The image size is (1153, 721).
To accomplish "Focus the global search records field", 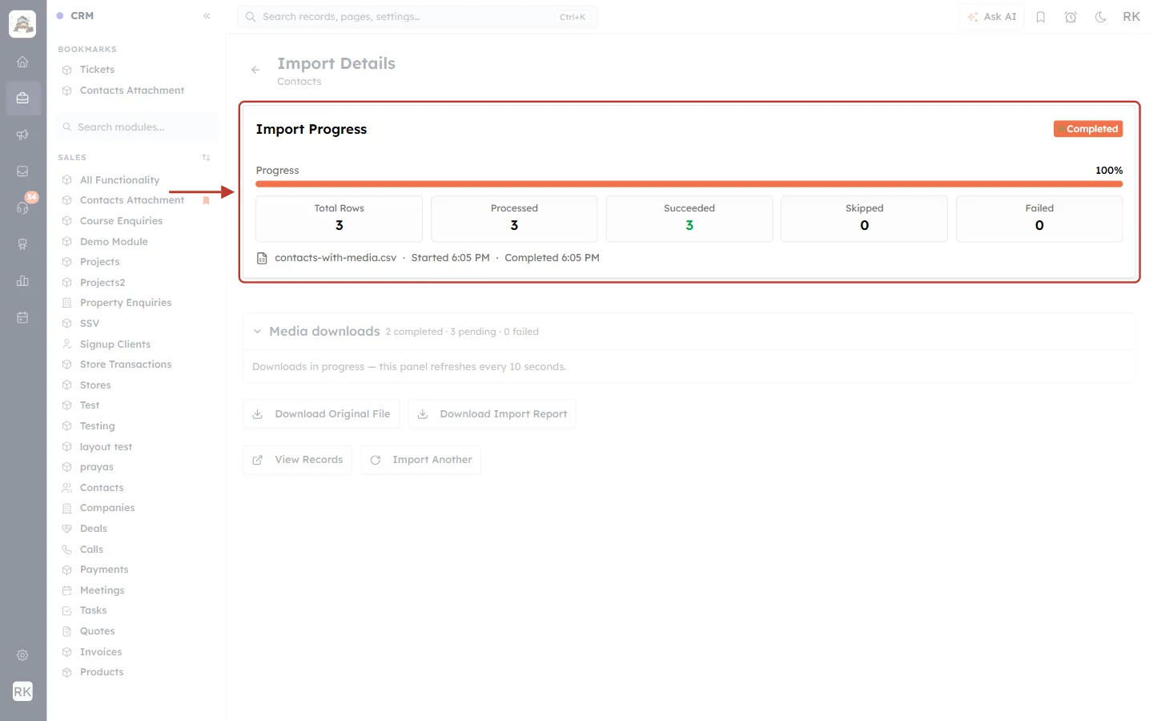I will 417,17.
